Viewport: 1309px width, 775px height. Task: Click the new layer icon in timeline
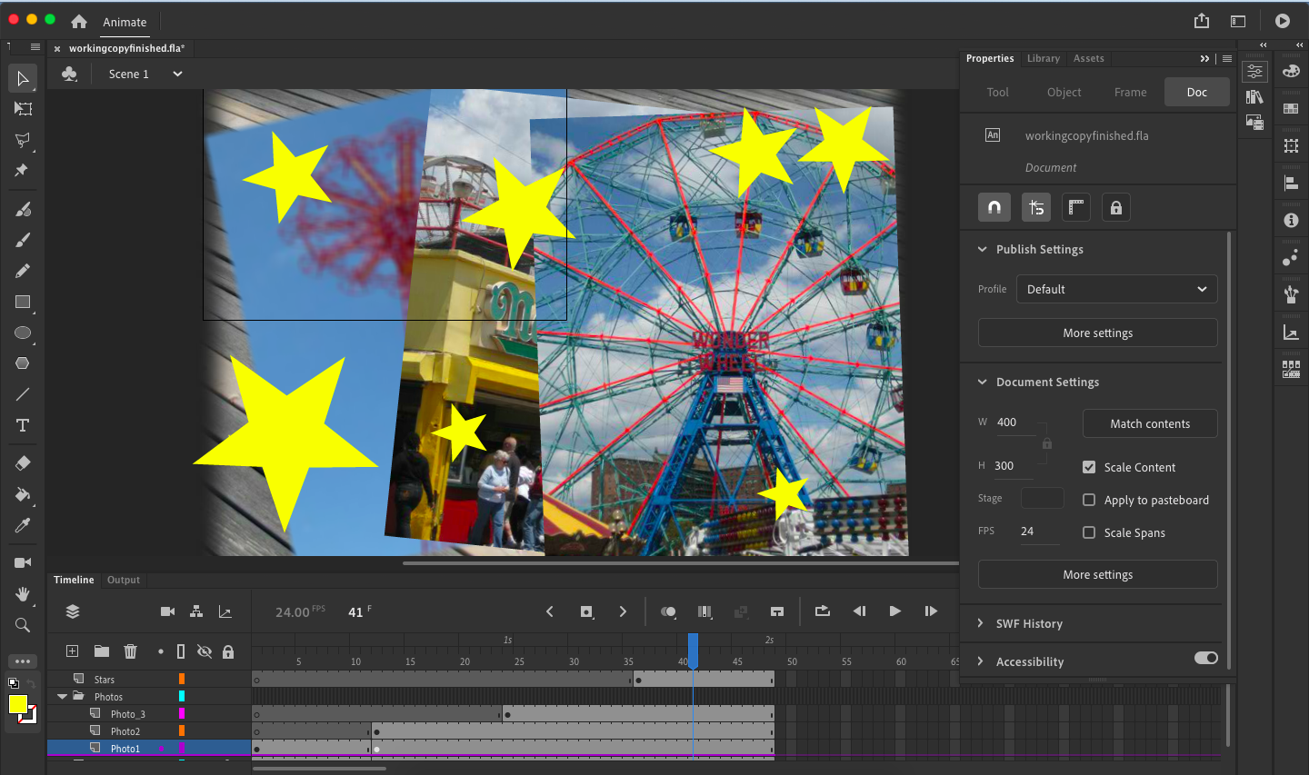tap(73, 651)
